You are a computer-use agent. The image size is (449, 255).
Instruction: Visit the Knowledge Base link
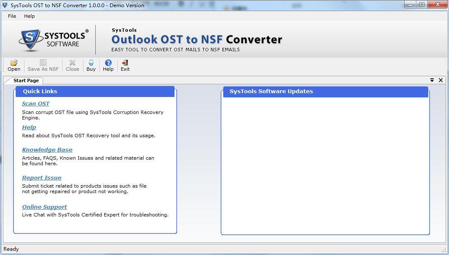pyautogui.click(x=47, y=150)
